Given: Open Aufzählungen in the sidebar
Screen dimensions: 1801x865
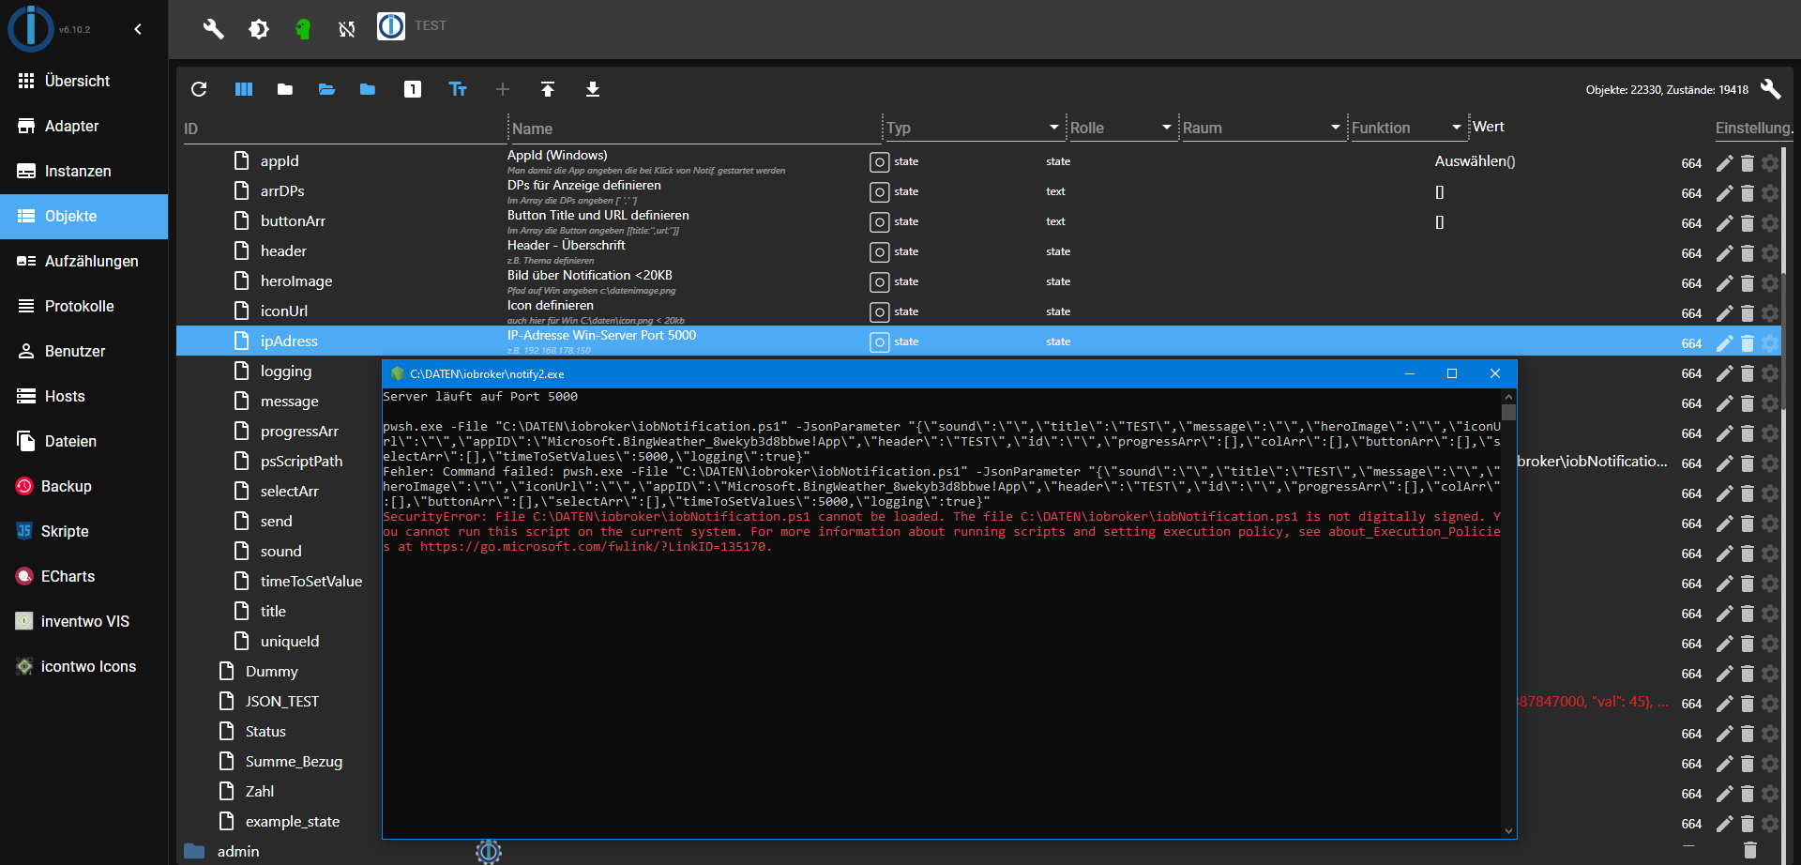Looking at the screenshot, I should (83, 261).
